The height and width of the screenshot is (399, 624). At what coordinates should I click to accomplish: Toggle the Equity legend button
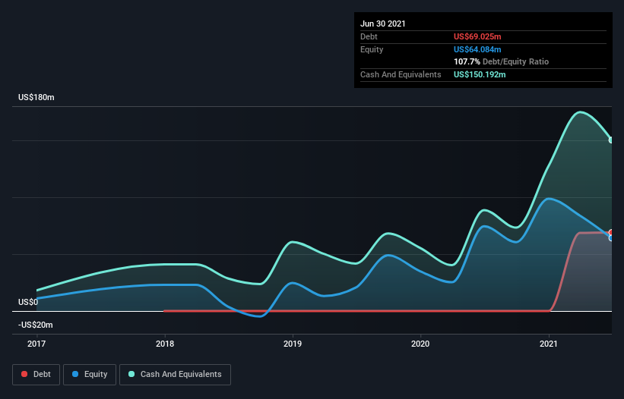(x=90, y=375)
